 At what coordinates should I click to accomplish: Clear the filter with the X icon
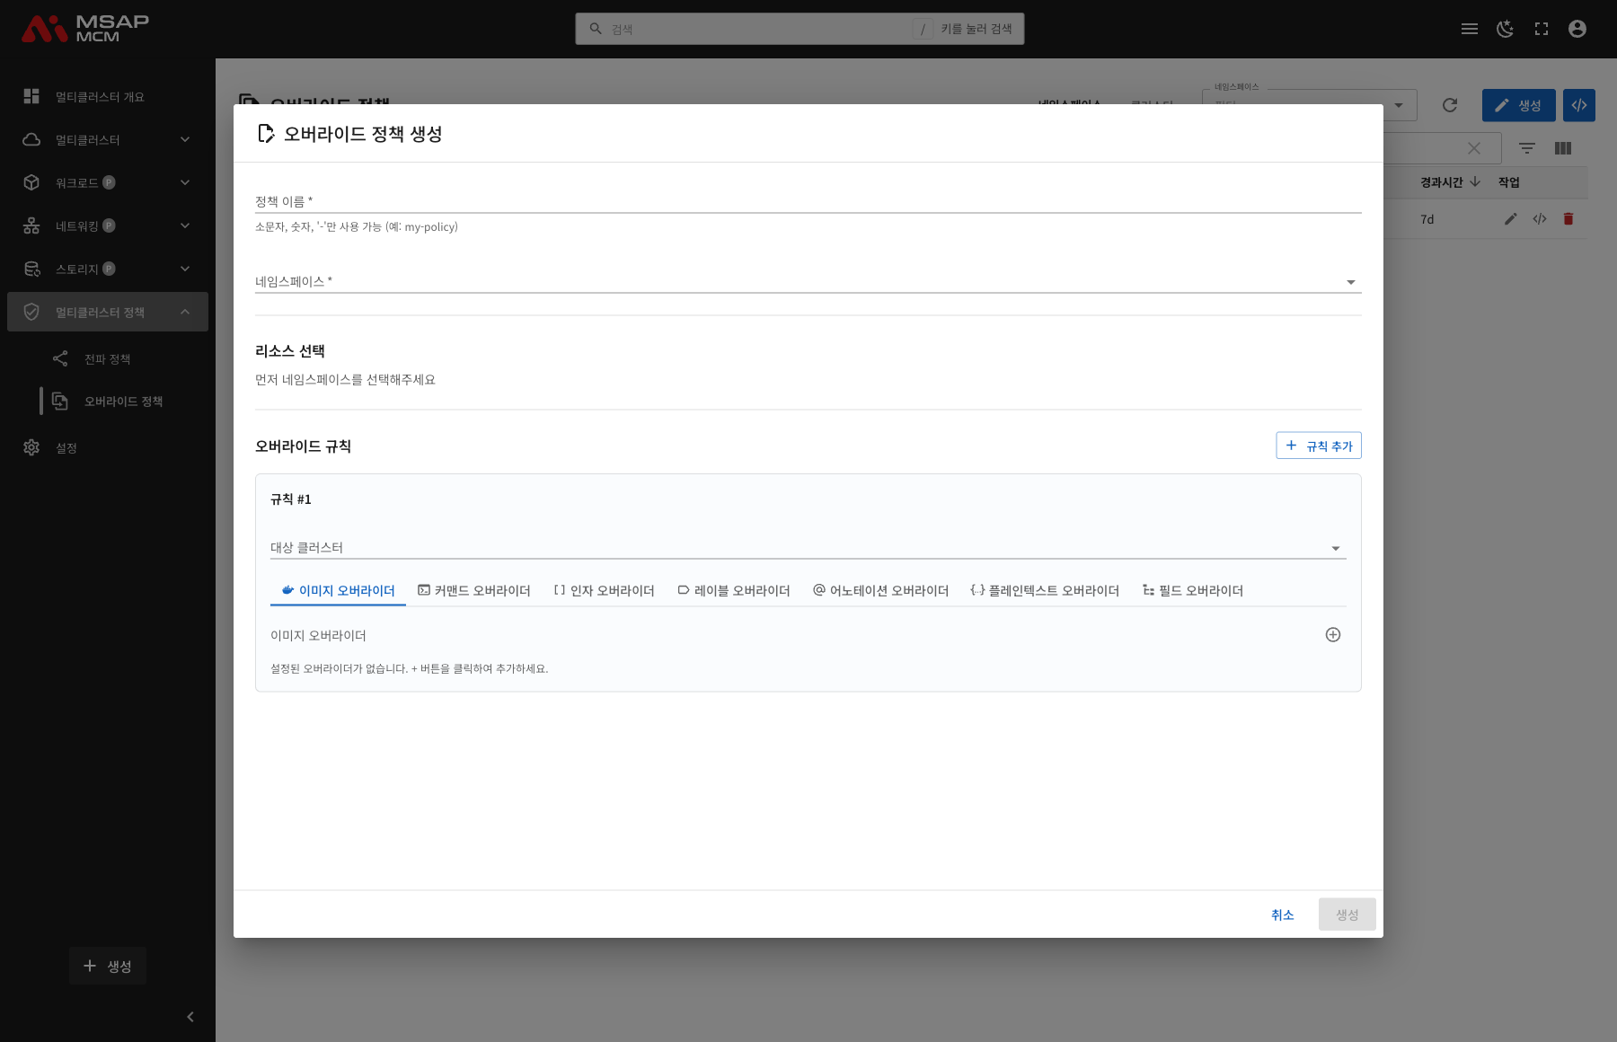pos(1474,148)
